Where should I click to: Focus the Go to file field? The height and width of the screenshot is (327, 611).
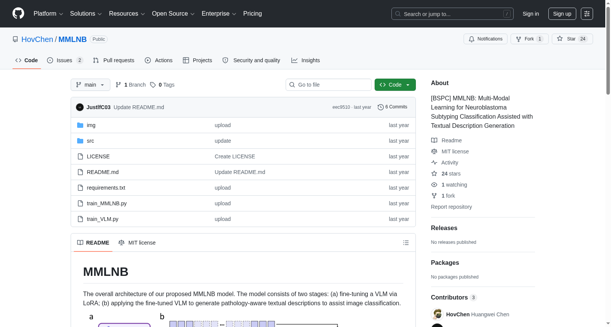coord(328,85)
